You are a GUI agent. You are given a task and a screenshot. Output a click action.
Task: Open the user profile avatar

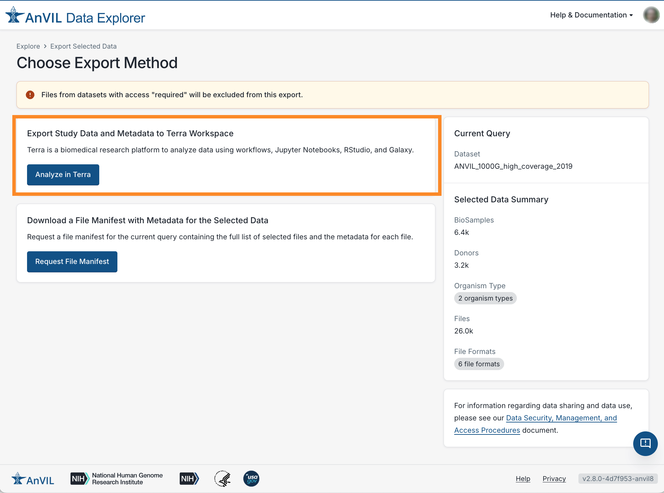(x=651, y=15)
